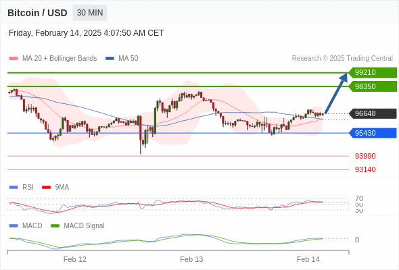Click the green 99210 resistance label
This screenshot has width=399, height=270.
pyautogui.click(x=373, y=73)
